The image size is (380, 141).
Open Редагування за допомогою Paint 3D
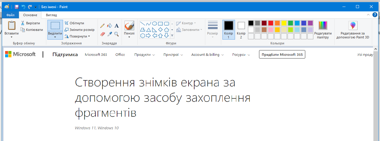(x=353, y=30)
